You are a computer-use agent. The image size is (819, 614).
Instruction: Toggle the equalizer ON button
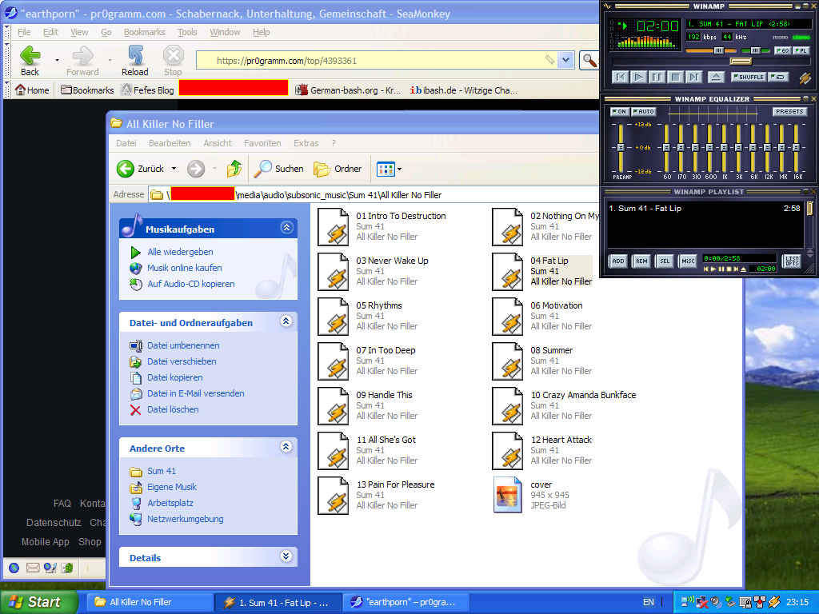click(x=619, y=112)
